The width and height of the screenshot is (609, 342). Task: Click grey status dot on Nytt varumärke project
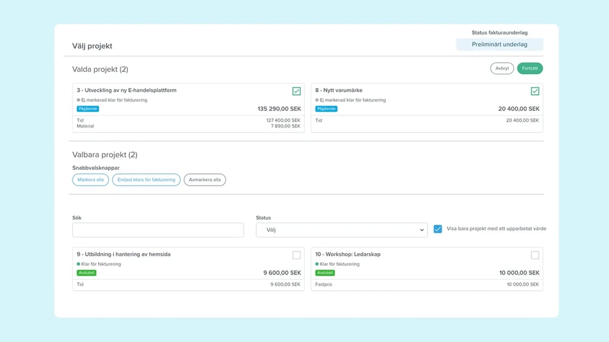point(317,100)
